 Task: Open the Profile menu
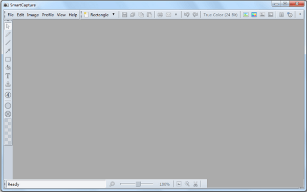pos(48,15)
